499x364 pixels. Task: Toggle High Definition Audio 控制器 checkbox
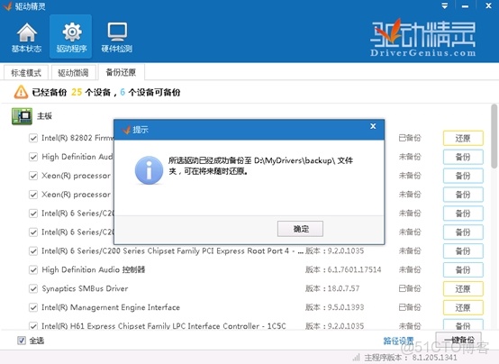point(33,269)
